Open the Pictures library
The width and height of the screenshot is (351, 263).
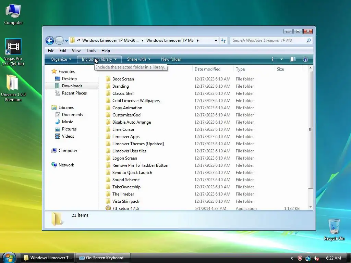(69, 129)
